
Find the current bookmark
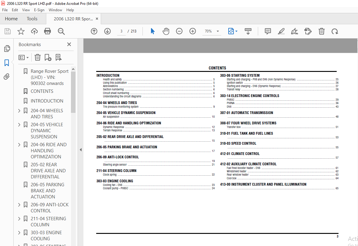click(x=59, y=57)
